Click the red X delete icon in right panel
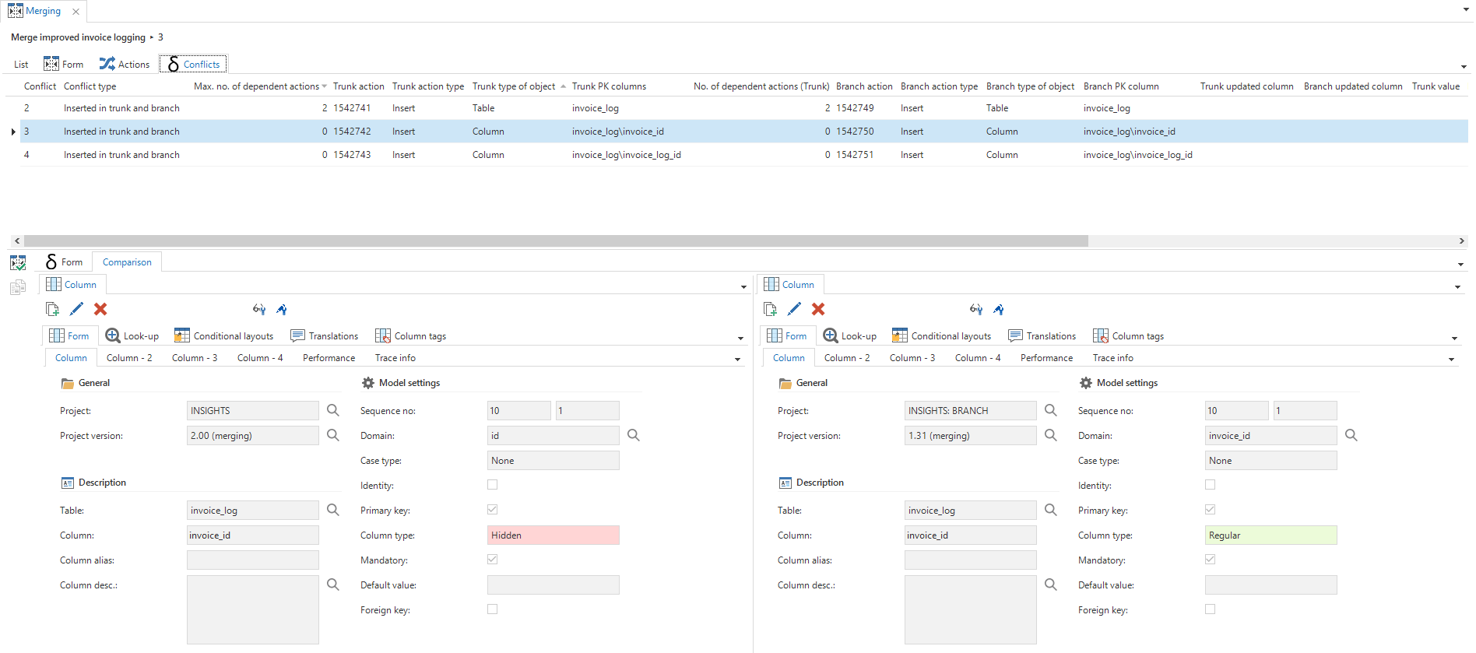1476x653 pixels. click(817, 309)
